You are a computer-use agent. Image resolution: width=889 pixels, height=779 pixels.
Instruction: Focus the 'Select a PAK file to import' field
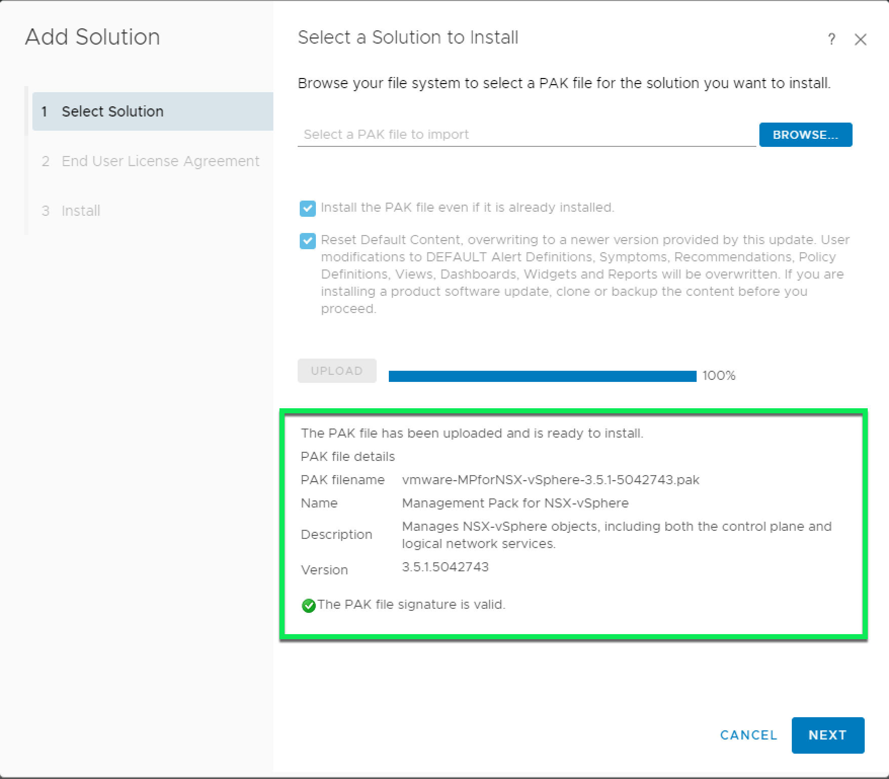coord(527,135)
